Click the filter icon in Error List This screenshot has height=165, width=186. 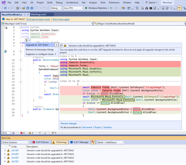click(x=93, y=142)
